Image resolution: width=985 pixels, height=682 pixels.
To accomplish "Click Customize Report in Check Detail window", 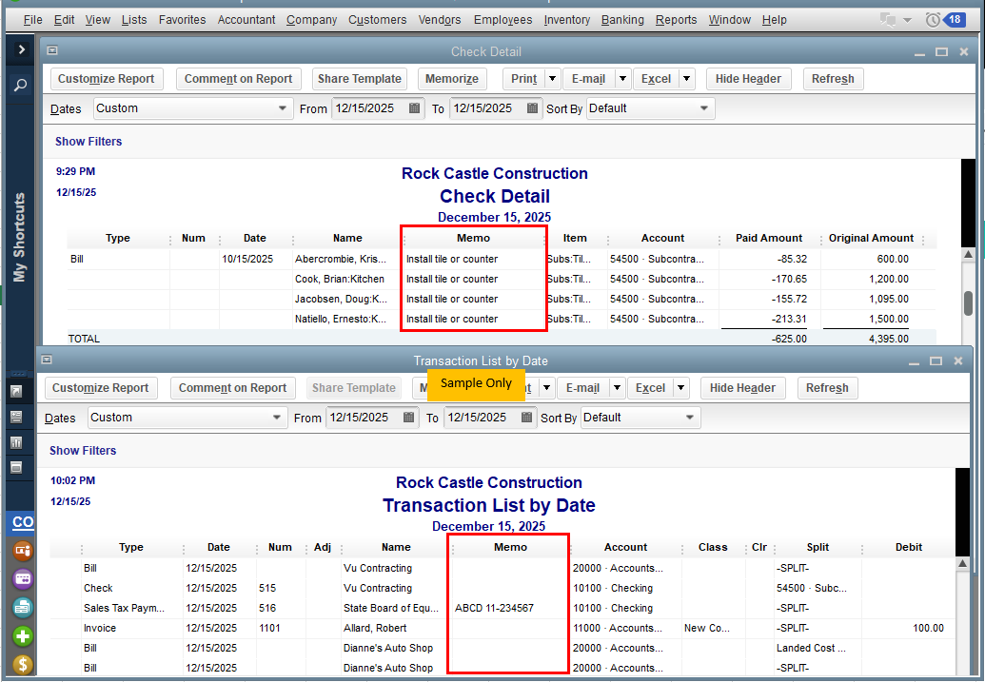I will click(107, 79).
